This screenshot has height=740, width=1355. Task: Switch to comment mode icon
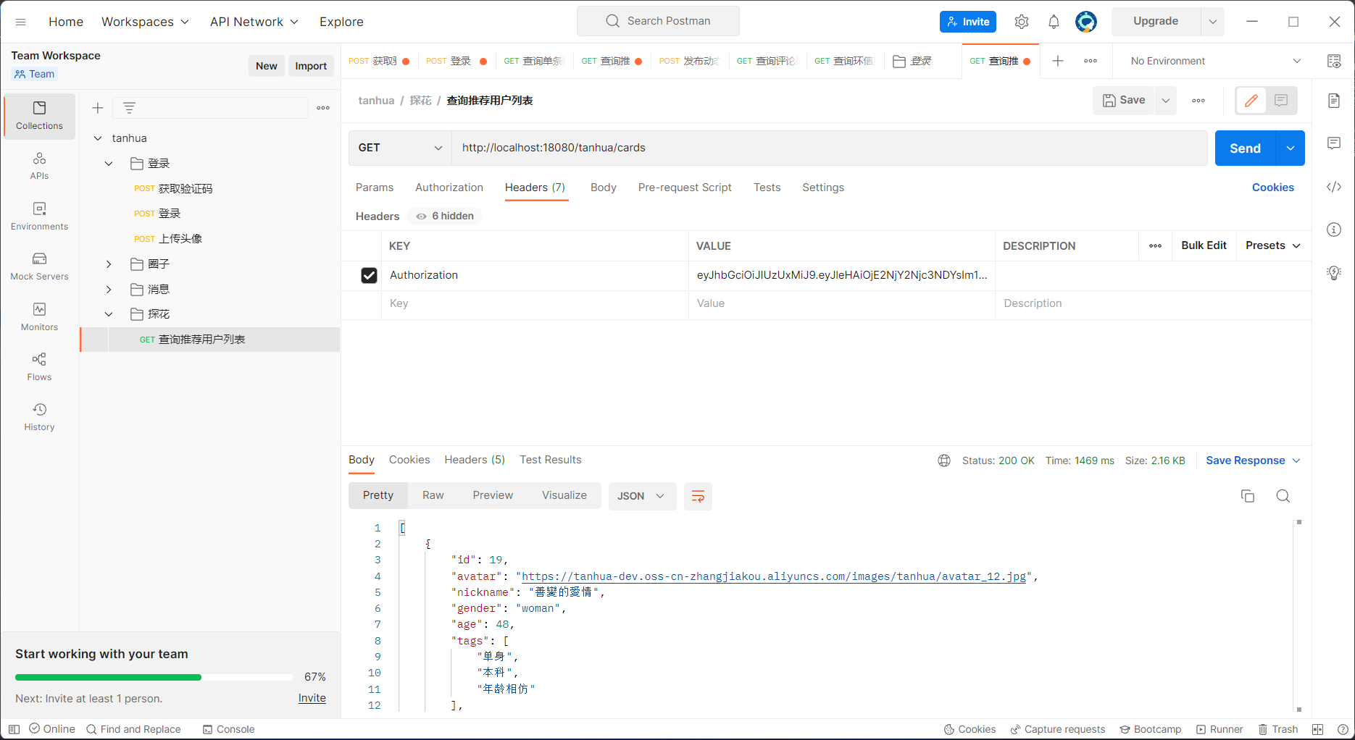click(x=1281, y=101)
